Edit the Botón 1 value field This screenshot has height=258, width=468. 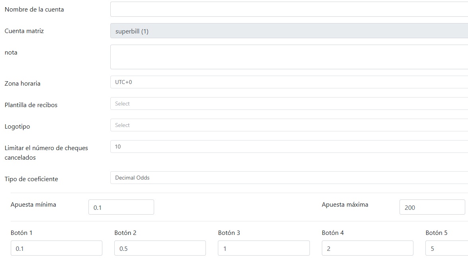(x=57, y=248)
